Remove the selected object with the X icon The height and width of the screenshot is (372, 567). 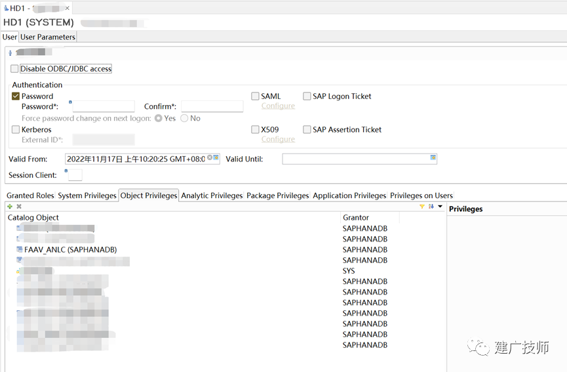[x=19, y=206]
